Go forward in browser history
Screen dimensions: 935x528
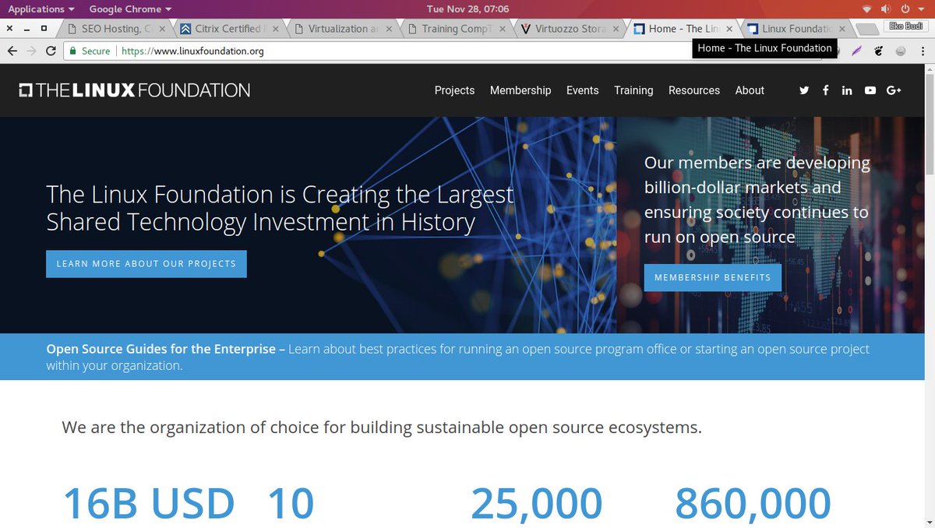31,51
